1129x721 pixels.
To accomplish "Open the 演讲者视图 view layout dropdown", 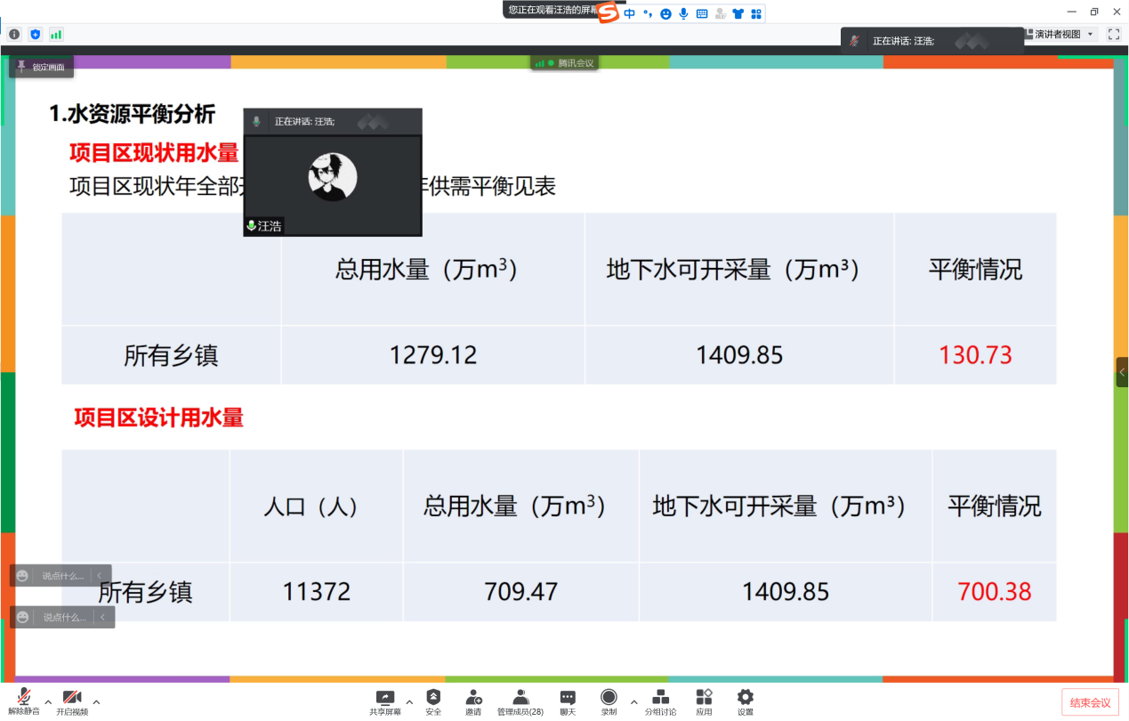I will click(1060, 34).
